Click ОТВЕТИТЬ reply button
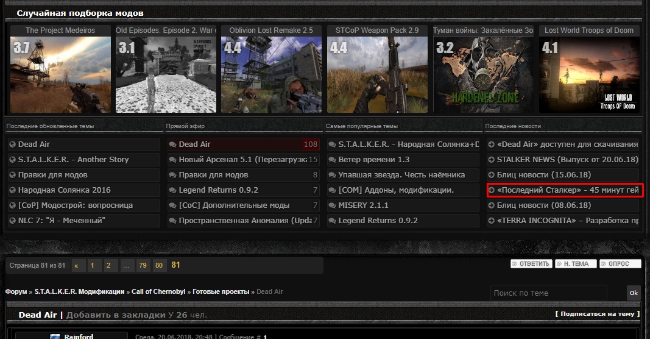Viewport: 650px width, 339px height. pos(531,264)
